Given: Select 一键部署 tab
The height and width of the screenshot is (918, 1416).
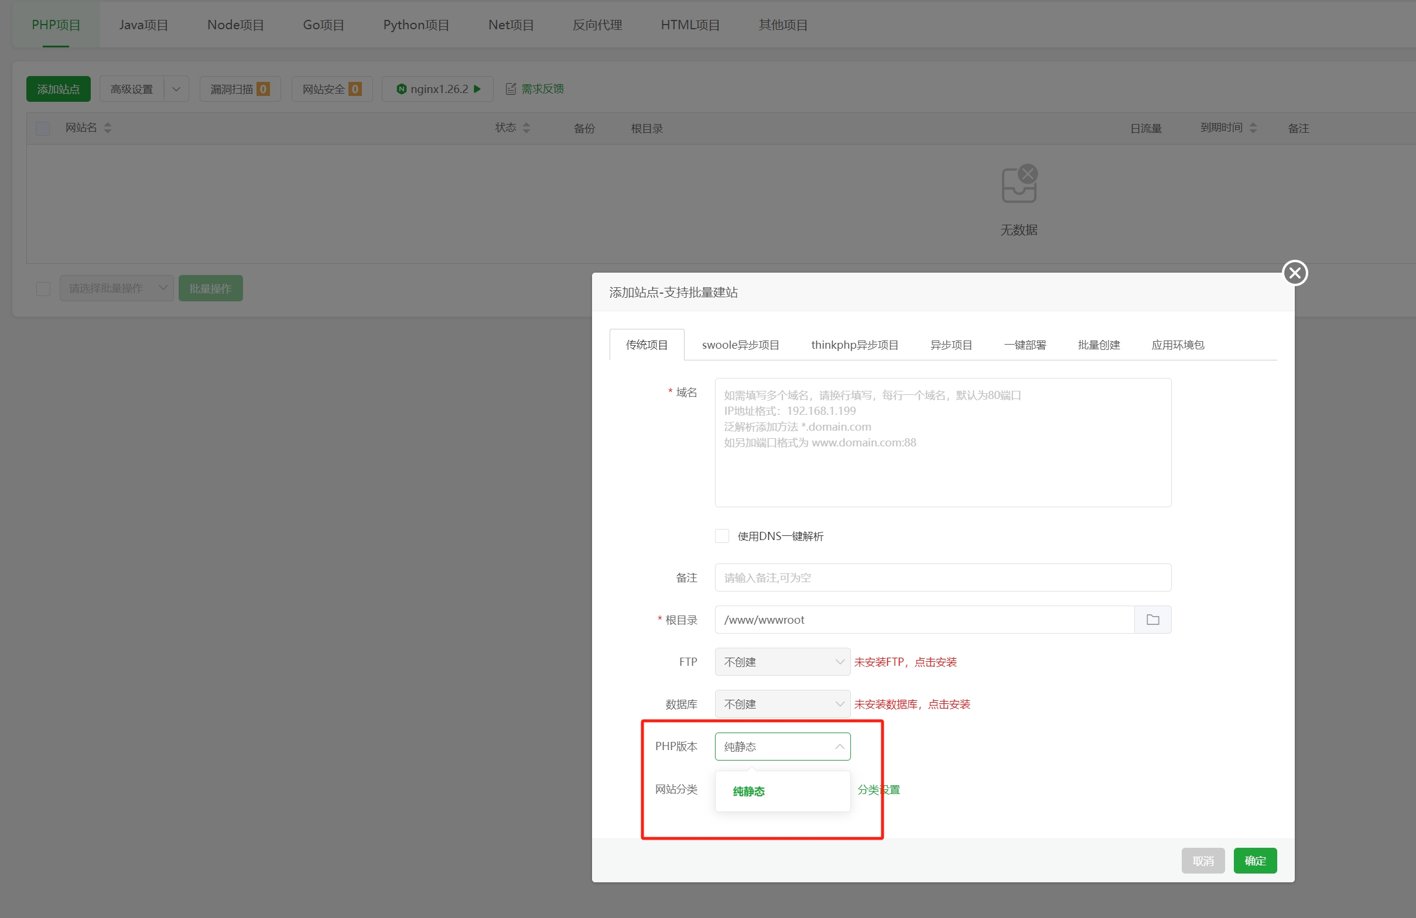Looking at the screenshot, I should [x=1024, y=345].
